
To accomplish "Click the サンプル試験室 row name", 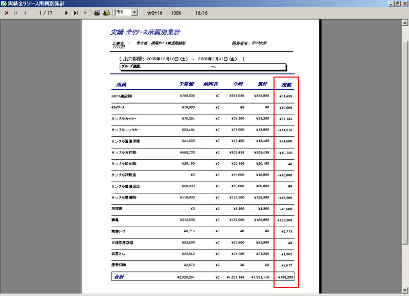I will coord(124,175).
